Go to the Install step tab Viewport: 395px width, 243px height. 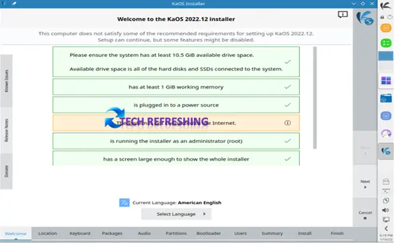pyautogui.click(x=304, y=233)
